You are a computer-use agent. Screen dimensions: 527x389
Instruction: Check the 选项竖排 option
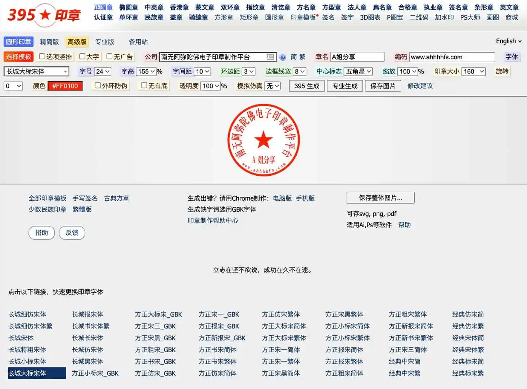click(42, 57)
